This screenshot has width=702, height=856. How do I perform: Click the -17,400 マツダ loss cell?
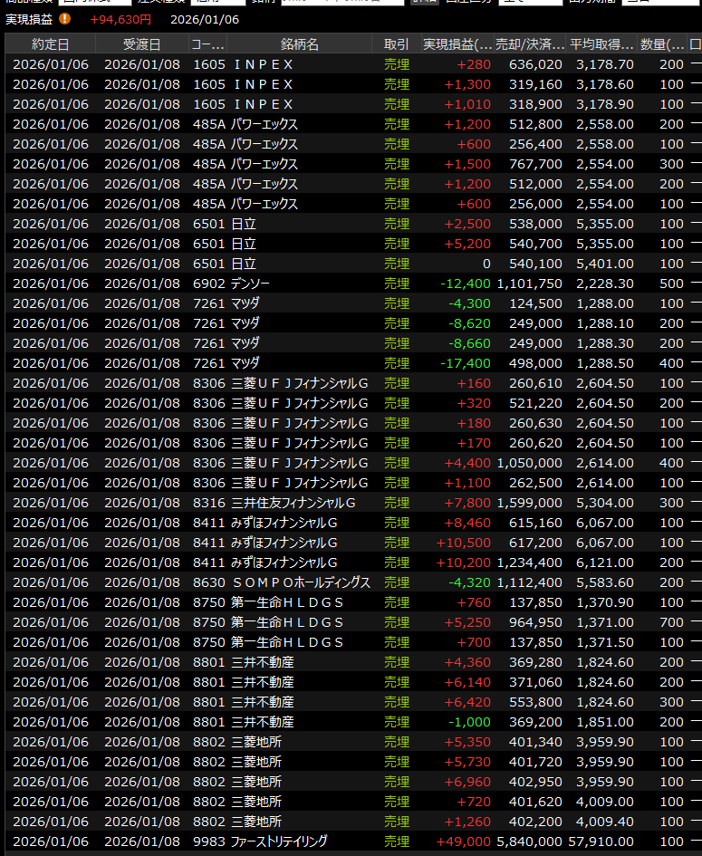coord(469,363)
